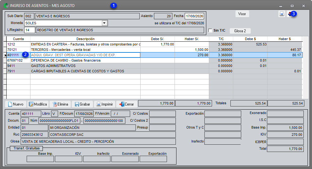The width and height of the screenshot is (312, 169).
Task: Click the Modifica button
Action: pyautogui.click(x=38, y=104)
